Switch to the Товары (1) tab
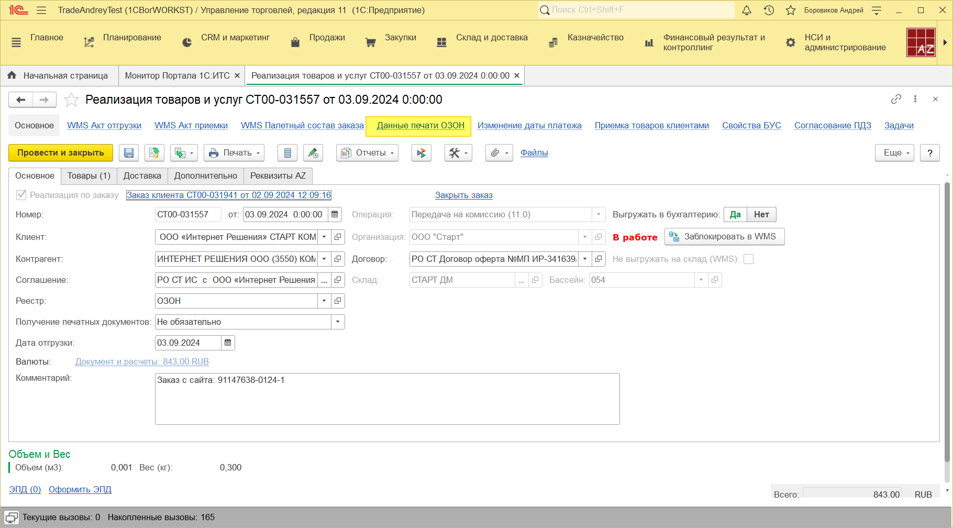Image resolution: width=953 pixels, height=528 pixels. (x=89, y=176)
